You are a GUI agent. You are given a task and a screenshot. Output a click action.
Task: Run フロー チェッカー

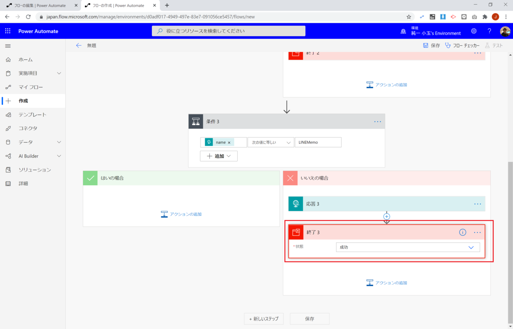point(462,45)
